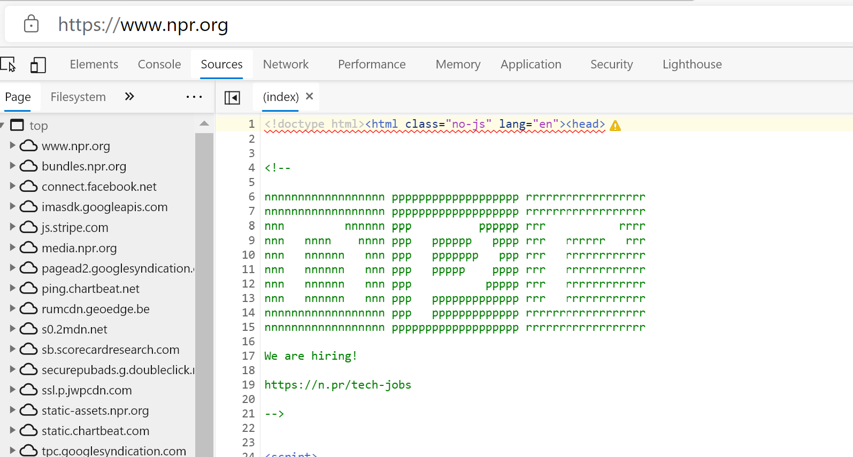Screen dimensions: 853x457
Task: Click the static.chartbeat.com domain label
Action: click(95, 431)
